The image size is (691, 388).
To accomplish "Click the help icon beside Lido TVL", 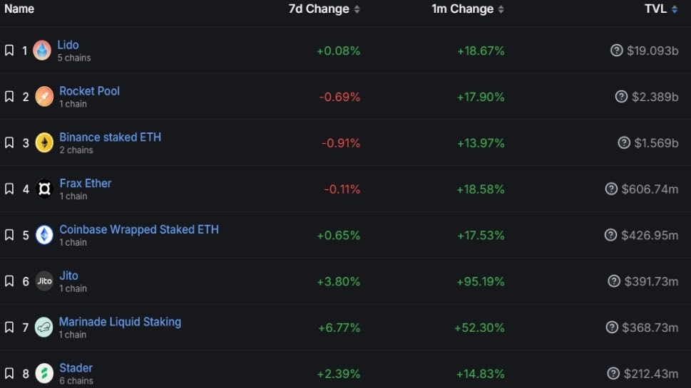I will (617, 50).
